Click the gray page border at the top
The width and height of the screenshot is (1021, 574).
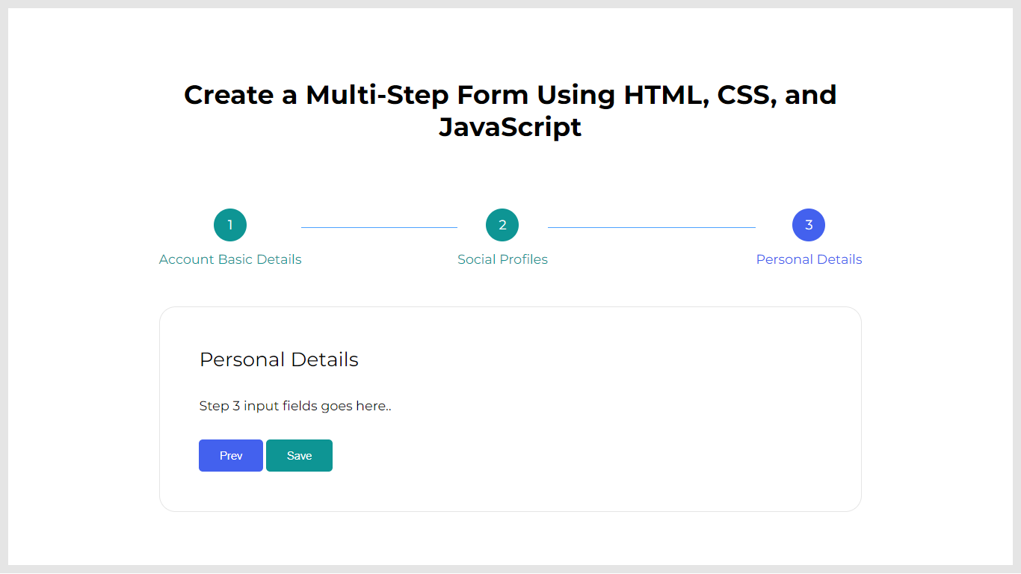pyautogui.click(x=510, y=4)
